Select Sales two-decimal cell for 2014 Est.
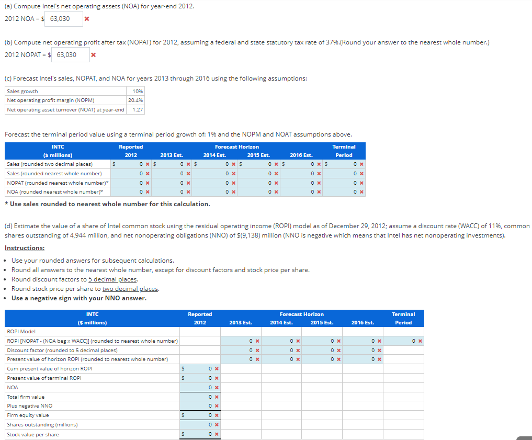The width and height of the screenshot is (532, 440). (x=215, y=164)
